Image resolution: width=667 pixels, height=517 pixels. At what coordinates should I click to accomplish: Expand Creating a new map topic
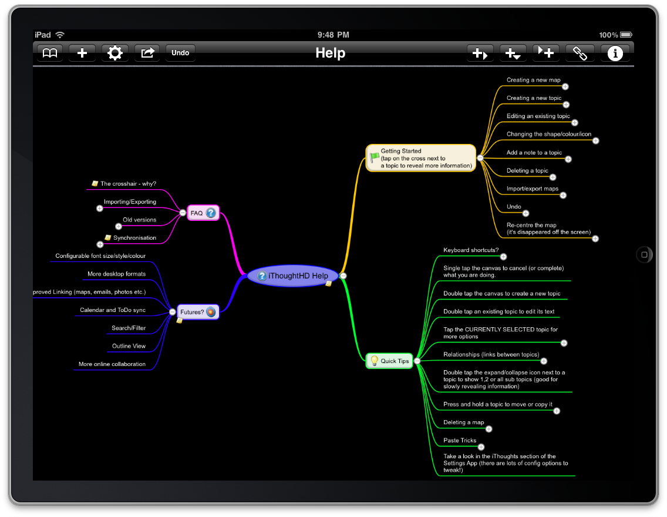pos(565,87)
